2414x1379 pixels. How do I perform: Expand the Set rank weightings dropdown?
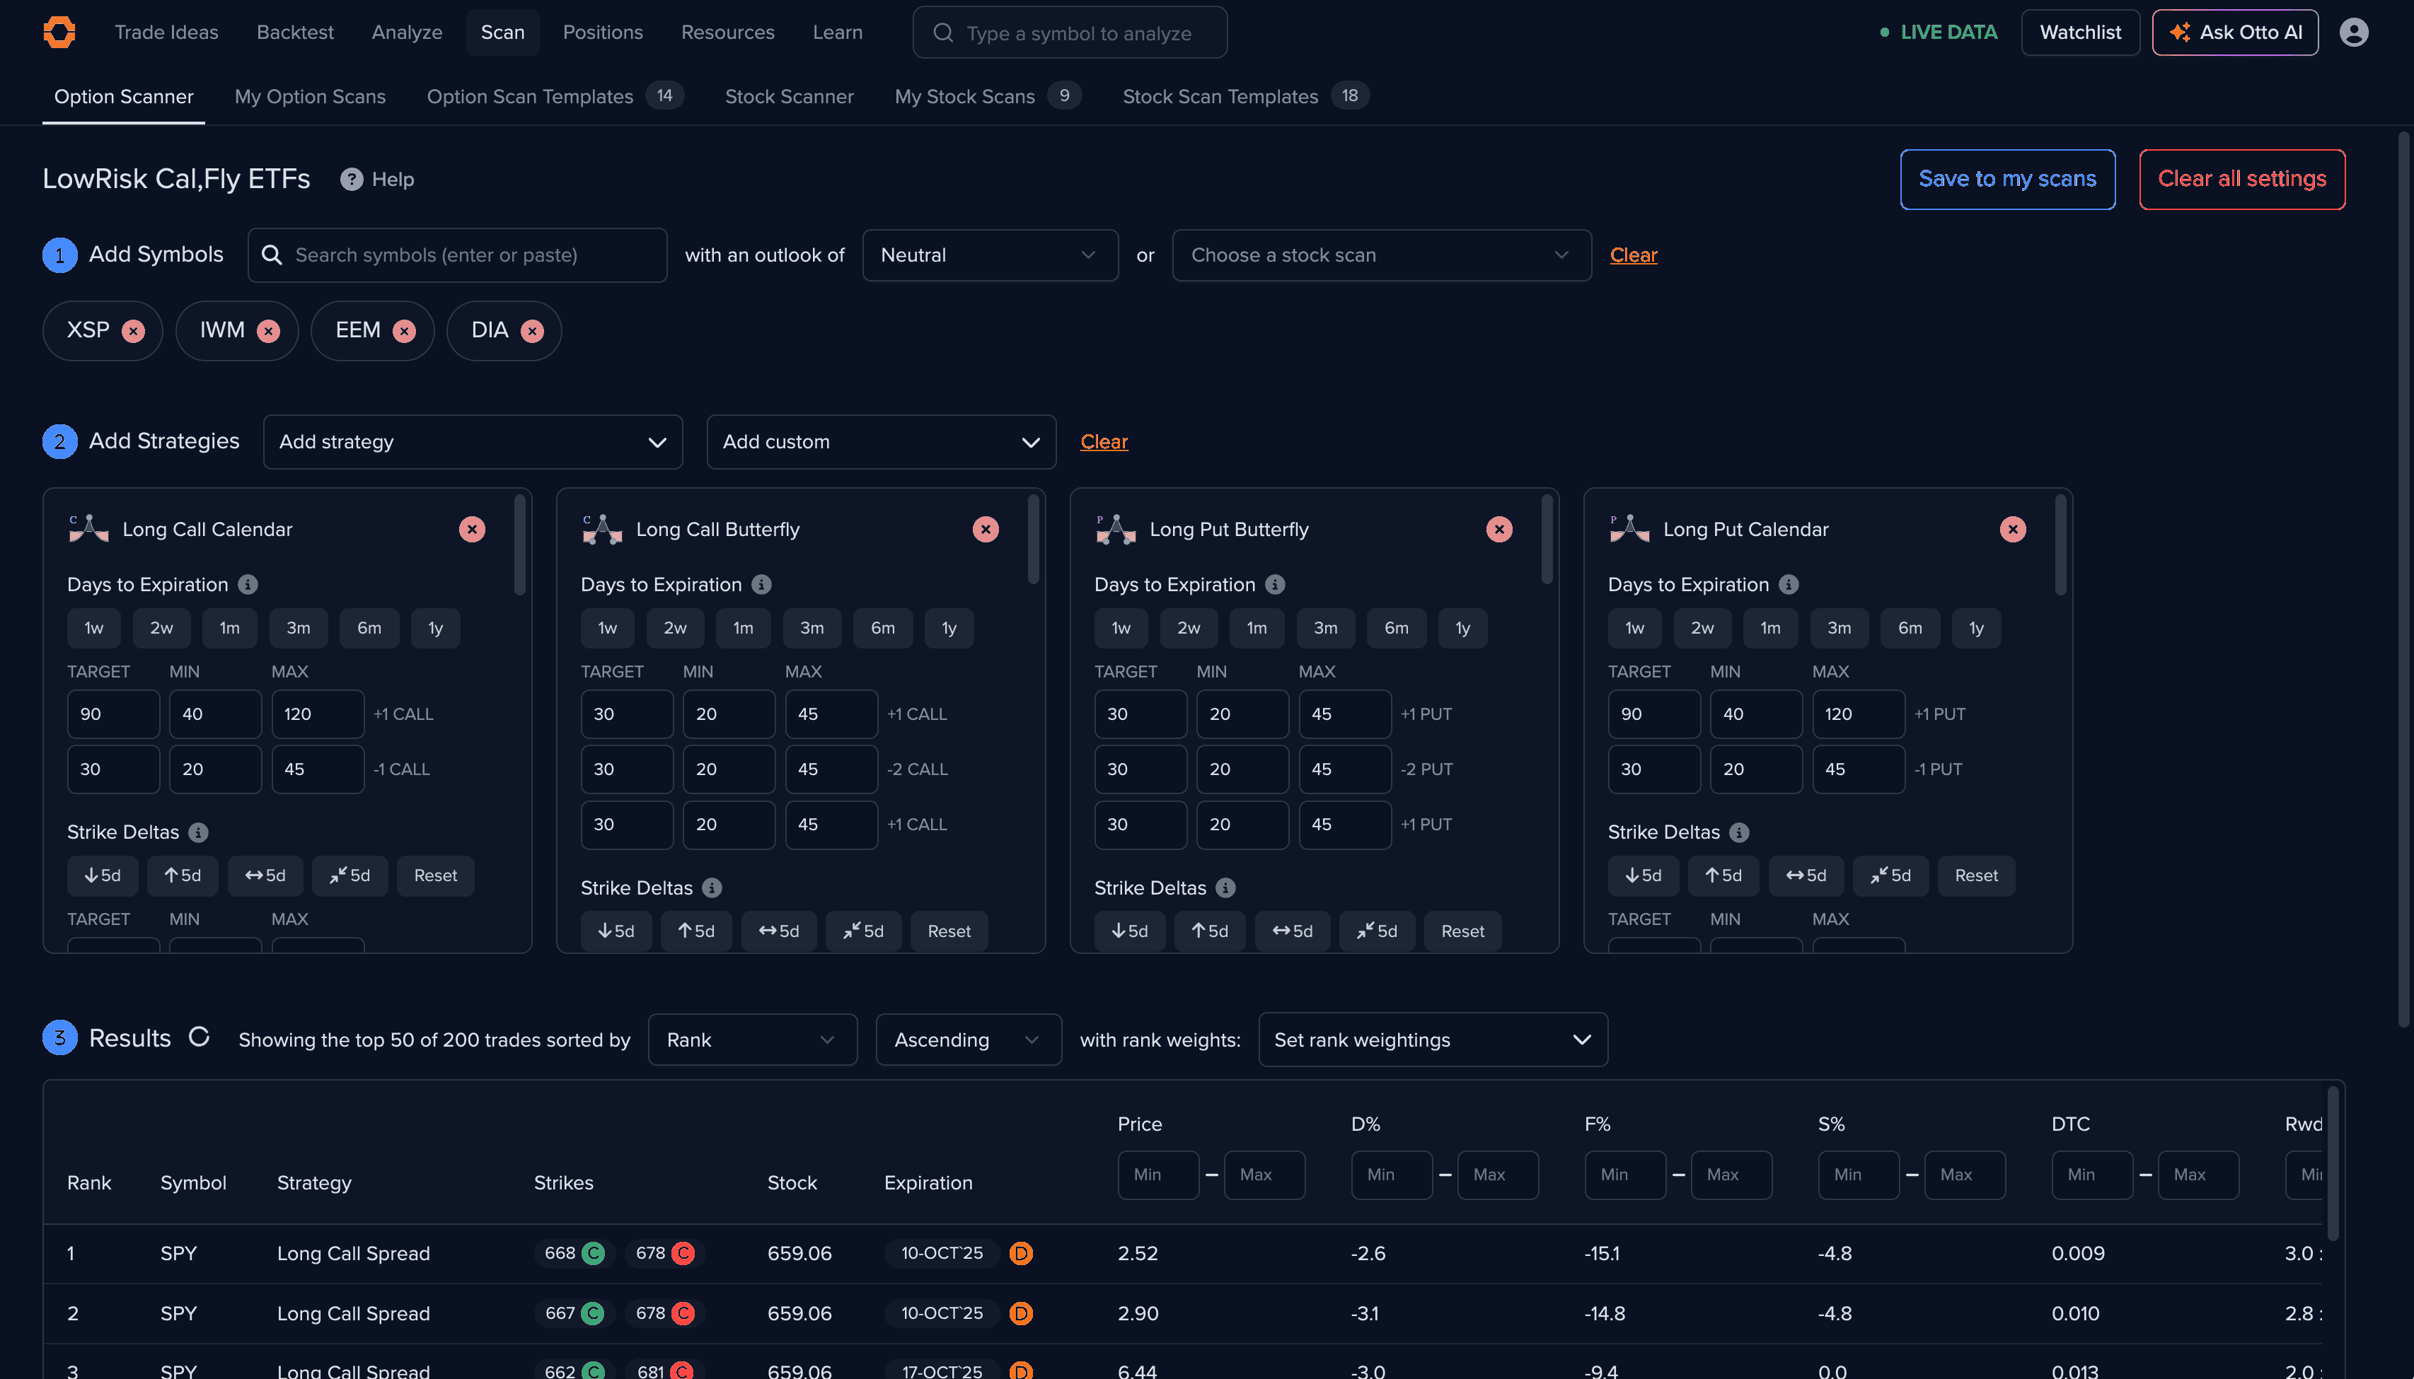pos(1433,1039)
